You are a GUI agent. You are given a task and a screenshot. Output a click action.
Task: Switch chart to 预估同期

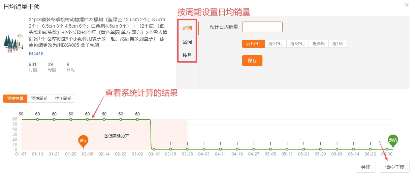(39, 99)
